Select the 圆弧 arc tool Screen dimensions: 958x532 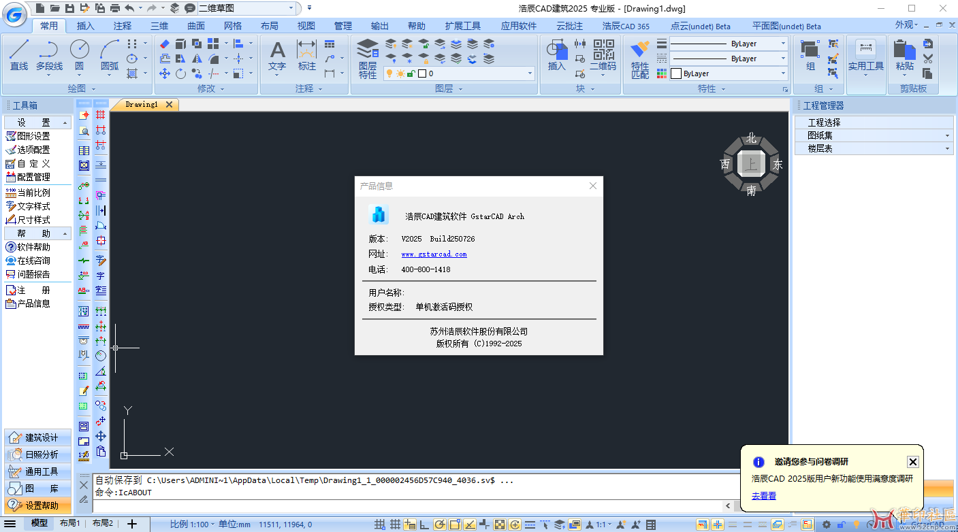pyautogui.click(x=110, y=56)
